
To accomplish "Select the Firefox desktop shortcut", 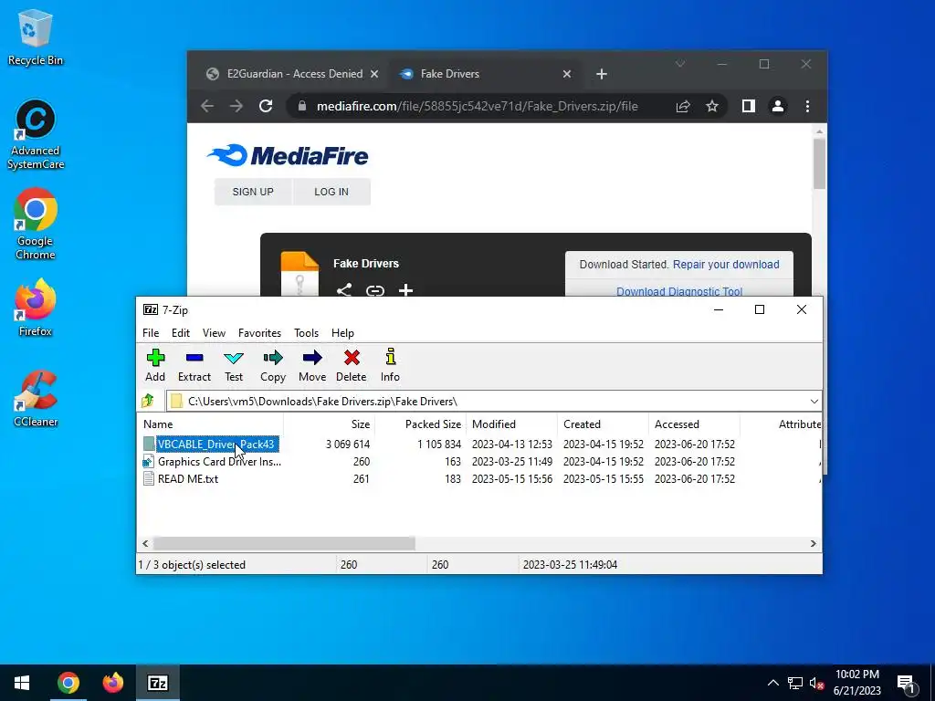I will [x=36, y=309].
